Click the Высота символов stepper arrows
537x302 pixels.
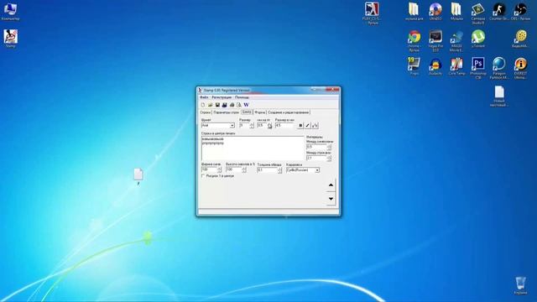244,169
